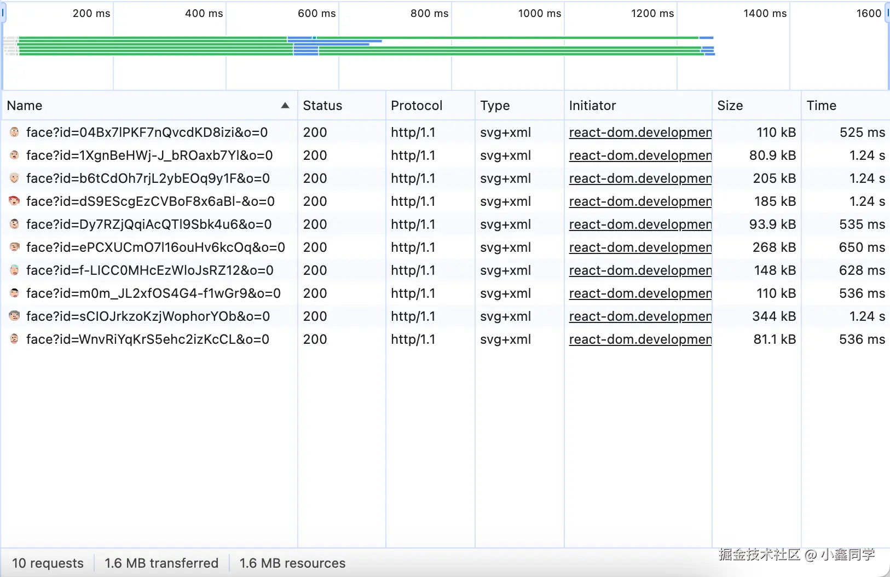Click the avatar icon for face?id=b6tCdOh7rjL2ybEOq9y1F
The image size is (890, 577).
tap(15, 178)
